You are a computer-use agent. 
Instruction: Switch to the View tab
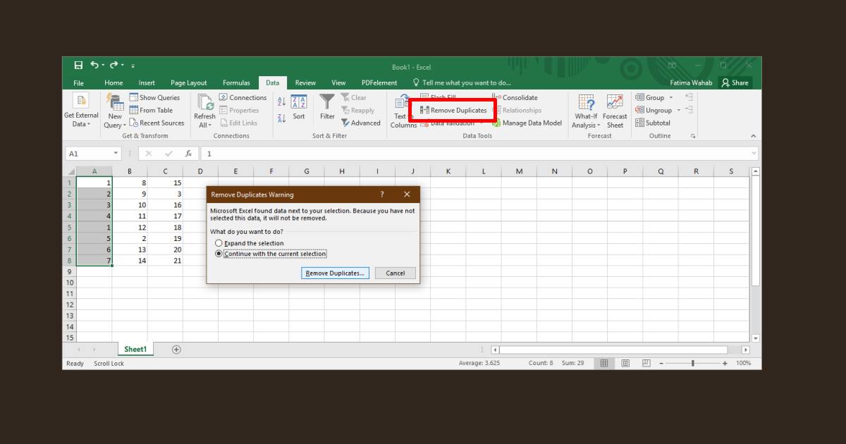pos(338,83)
